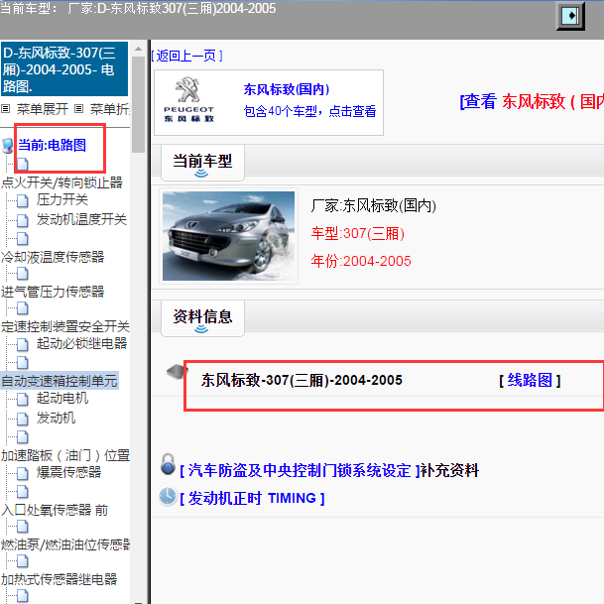Click the computer icon beside 当前:电路图
Image resolution: width=604 pixels, height=604 pixels.
point(7,146)
